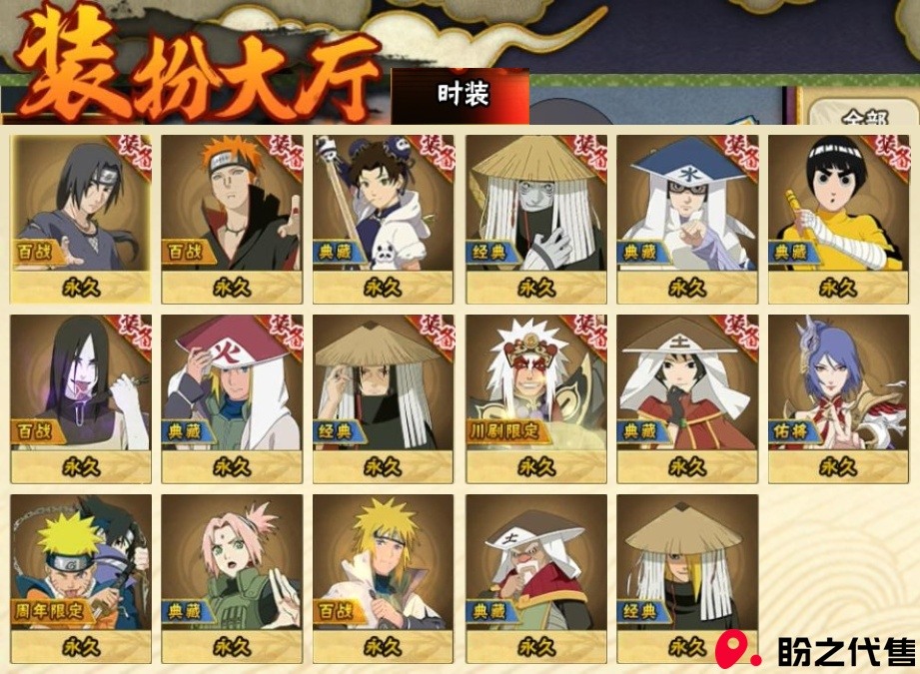920x674 pixels.
Task: Open the 时装 tab
Action: tap(460, 96)
